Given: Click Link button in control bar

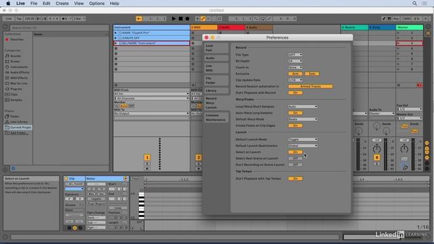Looking at the screenshot, I should pyautogui.click(x=9, y=18).
